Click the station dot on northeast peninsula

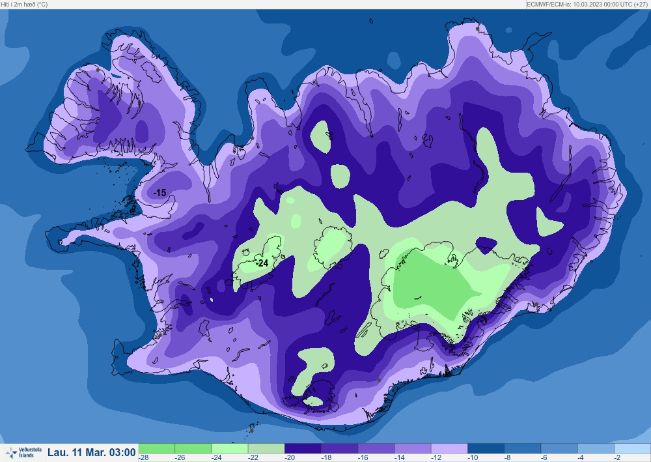pyautogui.click(x=477, y=29)
